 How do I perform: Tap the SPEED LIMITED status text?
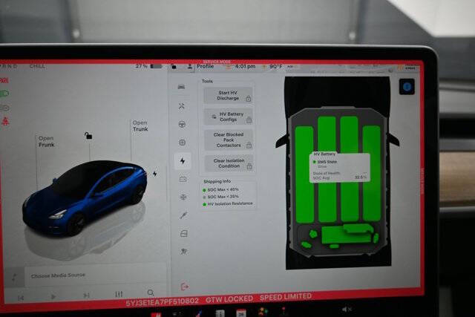pyautogui.click(x=286, y=297)
